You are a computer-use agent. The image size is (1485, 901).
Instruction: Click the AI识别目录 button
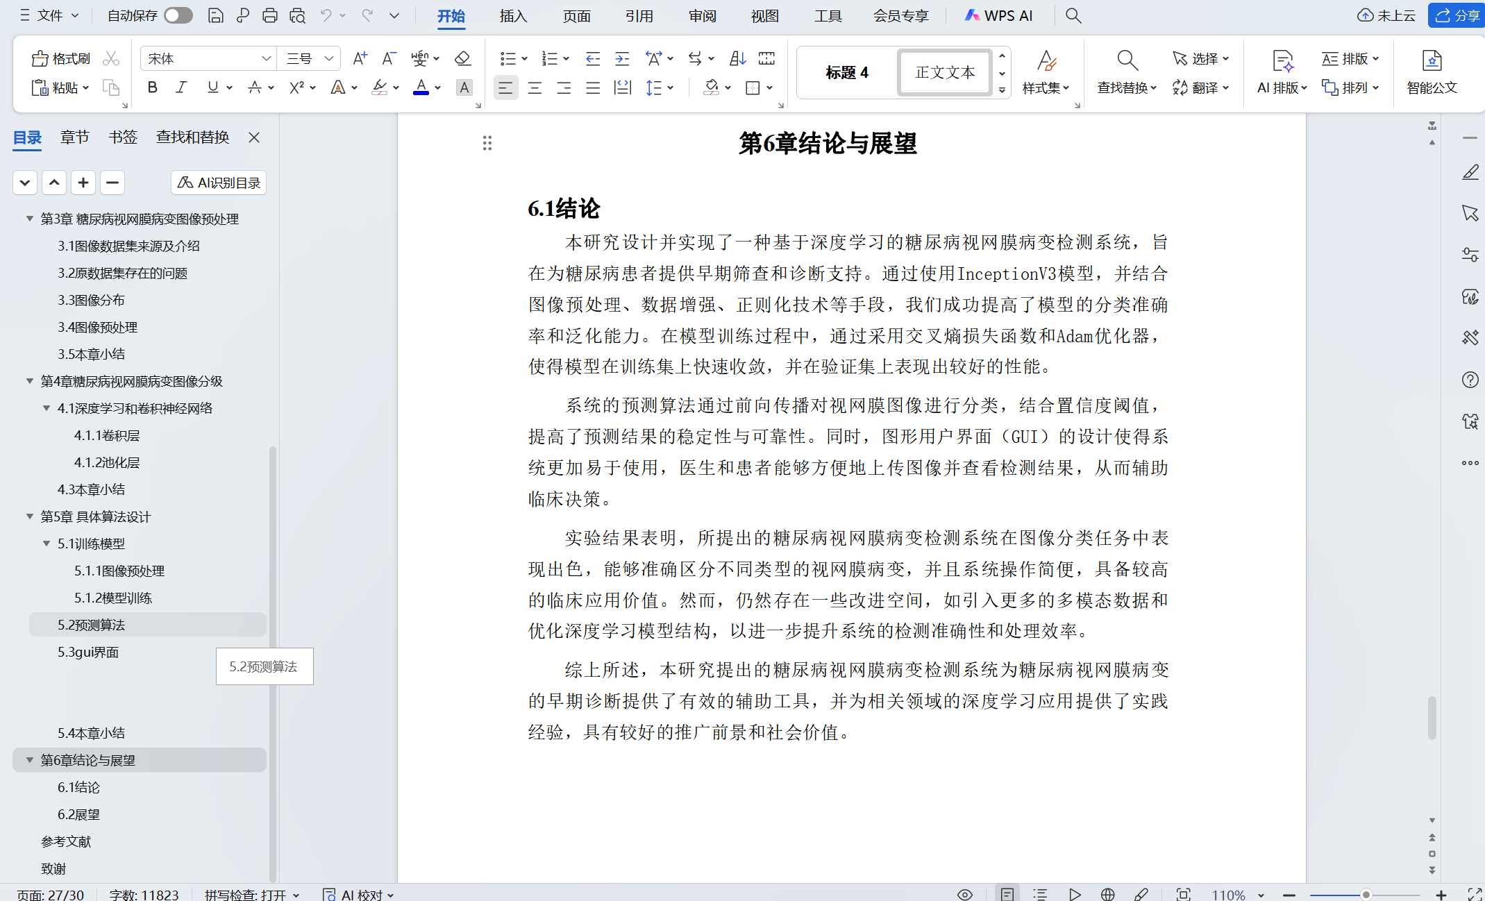point(219,183)
